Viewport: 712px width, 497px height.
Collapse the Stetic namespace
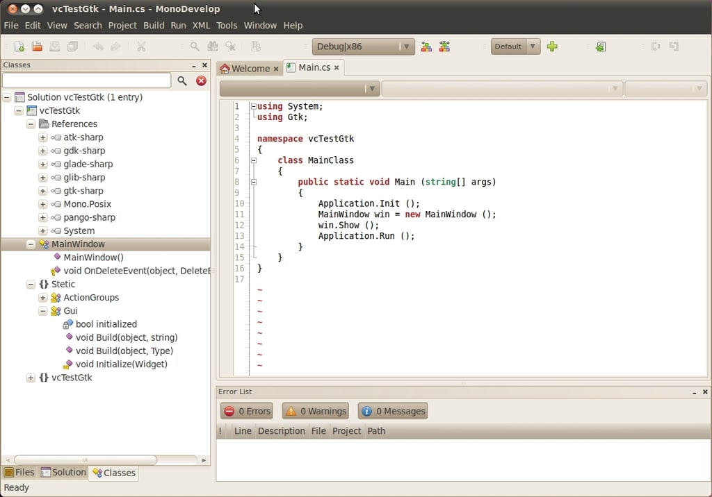(x=31, y=285)
